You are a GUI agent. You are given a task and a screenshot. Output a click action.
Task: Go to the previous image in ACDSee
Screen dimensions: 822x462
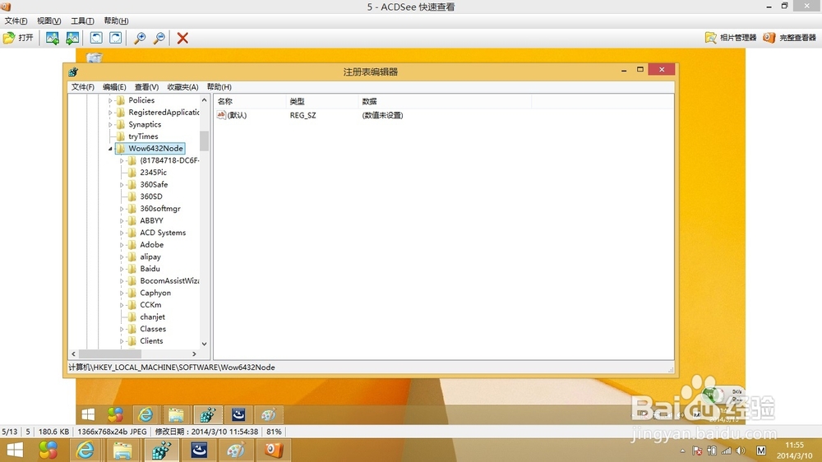[x=52, y=38]
